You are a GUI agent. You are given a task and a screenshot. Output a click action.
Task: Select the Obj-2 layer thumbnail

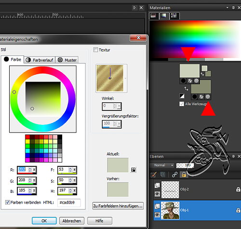(170, 189)
